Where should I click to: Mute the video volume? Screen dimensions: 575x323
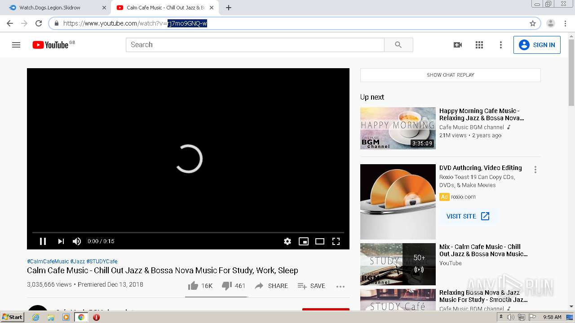77,241
